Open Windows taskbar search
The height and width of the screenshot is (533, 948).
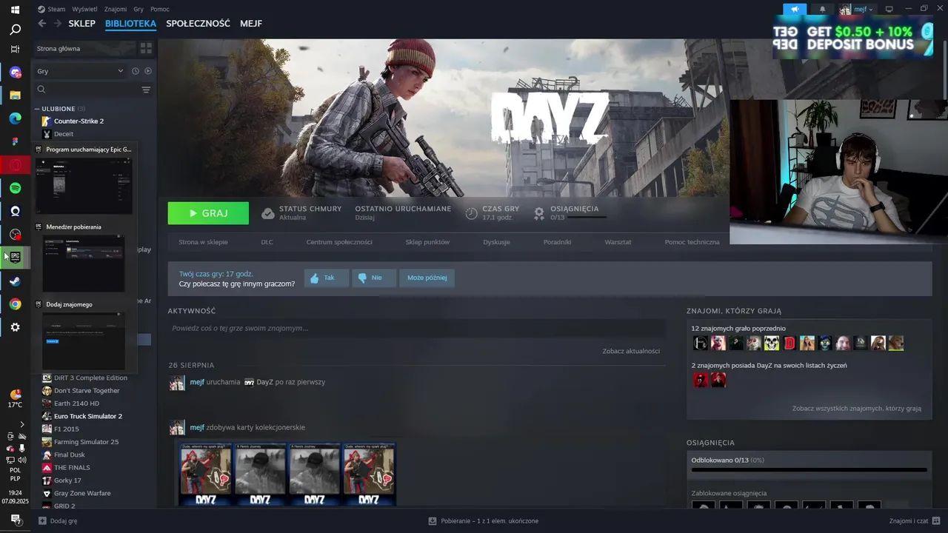click(x=15, y=30)
